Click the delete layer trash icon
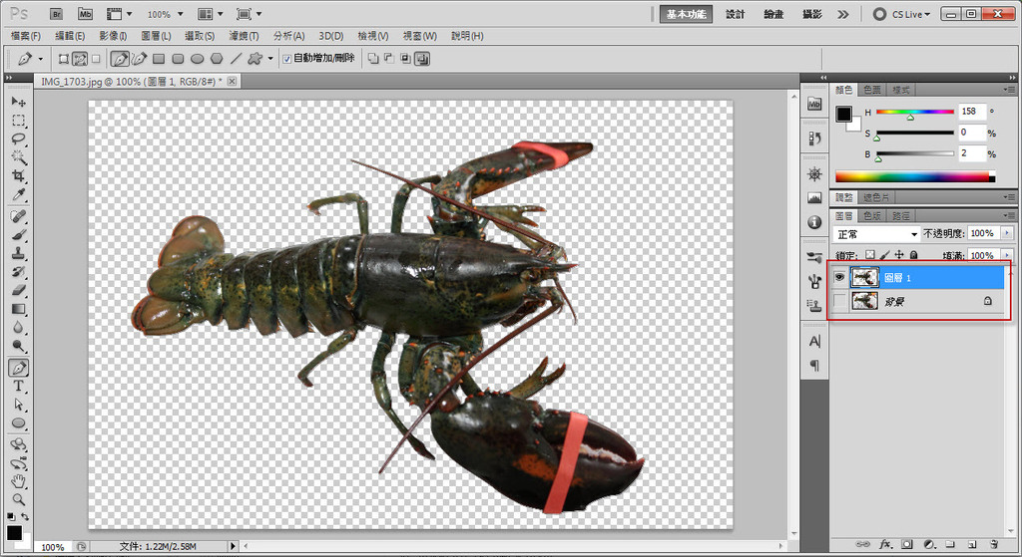The width and height of the screenshot is (1022, 557). click(994, 545)
